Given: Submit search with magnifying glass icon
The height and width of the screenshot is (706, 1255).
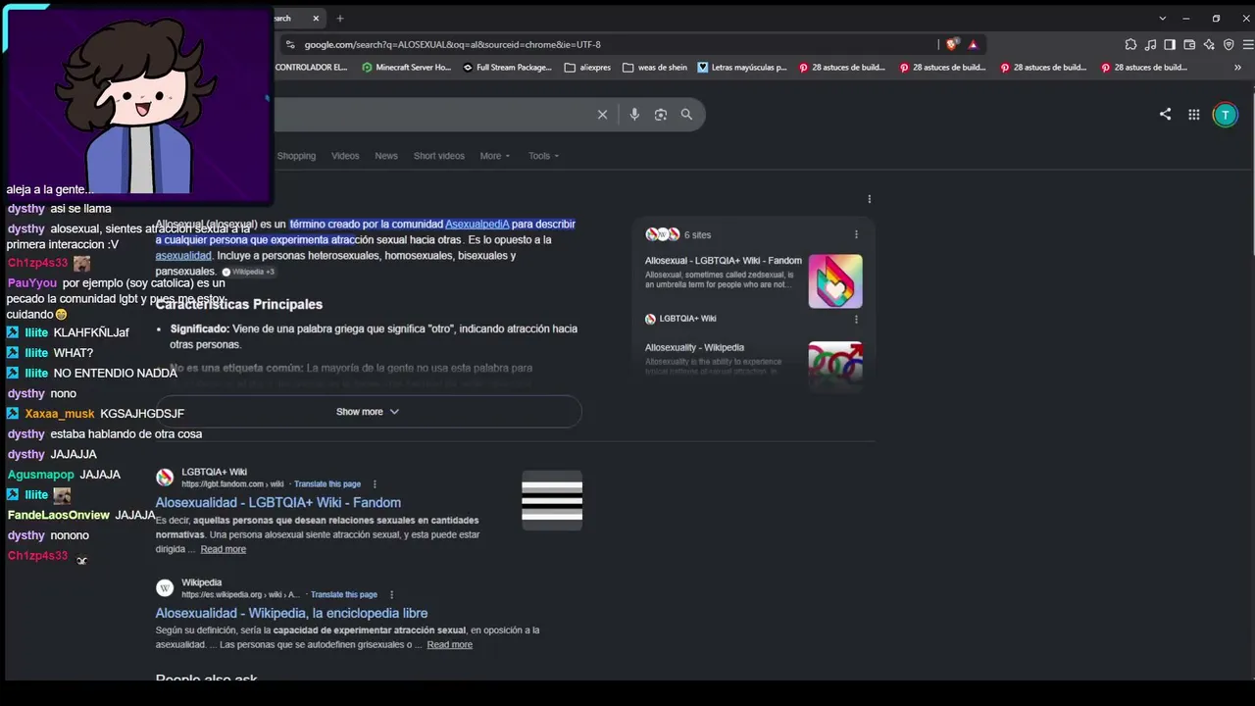Looking at the screenshot, I should pos(686,115).
